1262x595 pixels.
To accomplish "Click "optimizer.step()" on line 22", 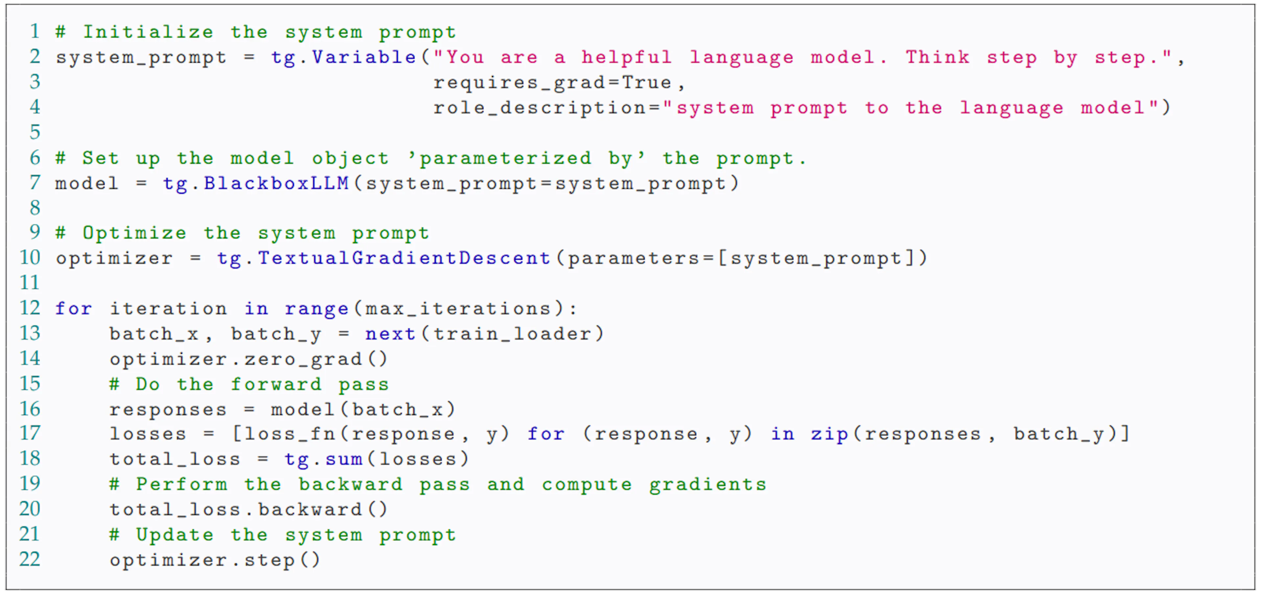I will pyautogui.click(x=215, y=560).
